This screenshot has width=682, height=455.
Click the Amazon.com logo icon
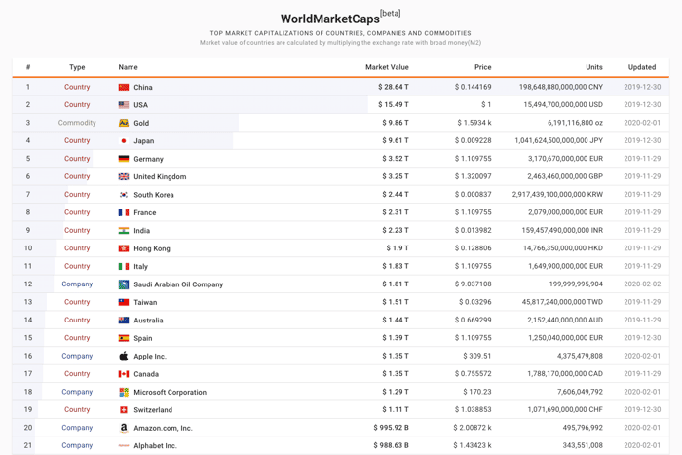point(124,428)
